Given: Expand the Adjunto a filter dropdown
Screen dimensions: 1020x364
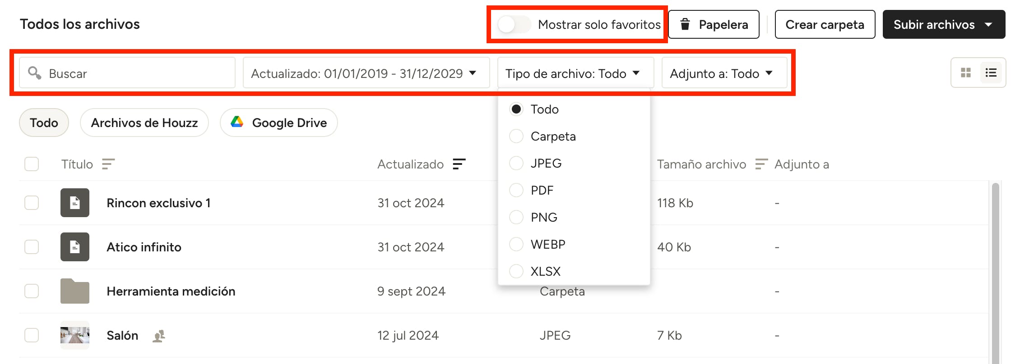Looking at the screenshot, I should click(x=724, y=73).
